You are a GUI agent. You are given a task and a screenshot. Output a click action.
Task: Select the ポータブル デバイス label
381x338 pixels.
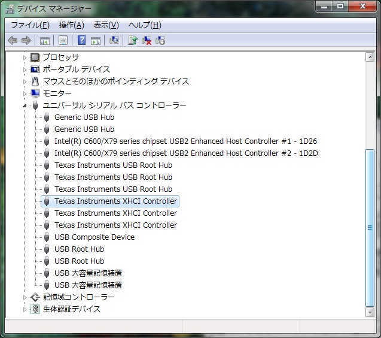77,70
